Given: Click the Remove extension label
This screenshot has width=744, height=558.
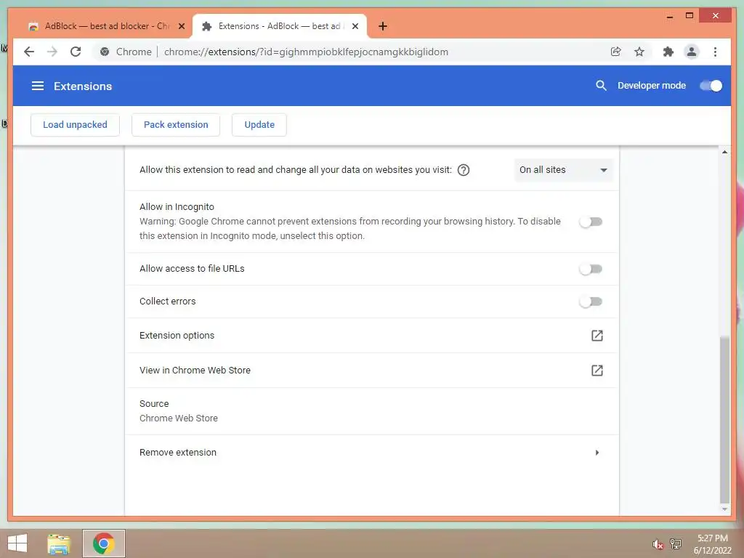Looking at the screenshot, I should coord(178,453).
